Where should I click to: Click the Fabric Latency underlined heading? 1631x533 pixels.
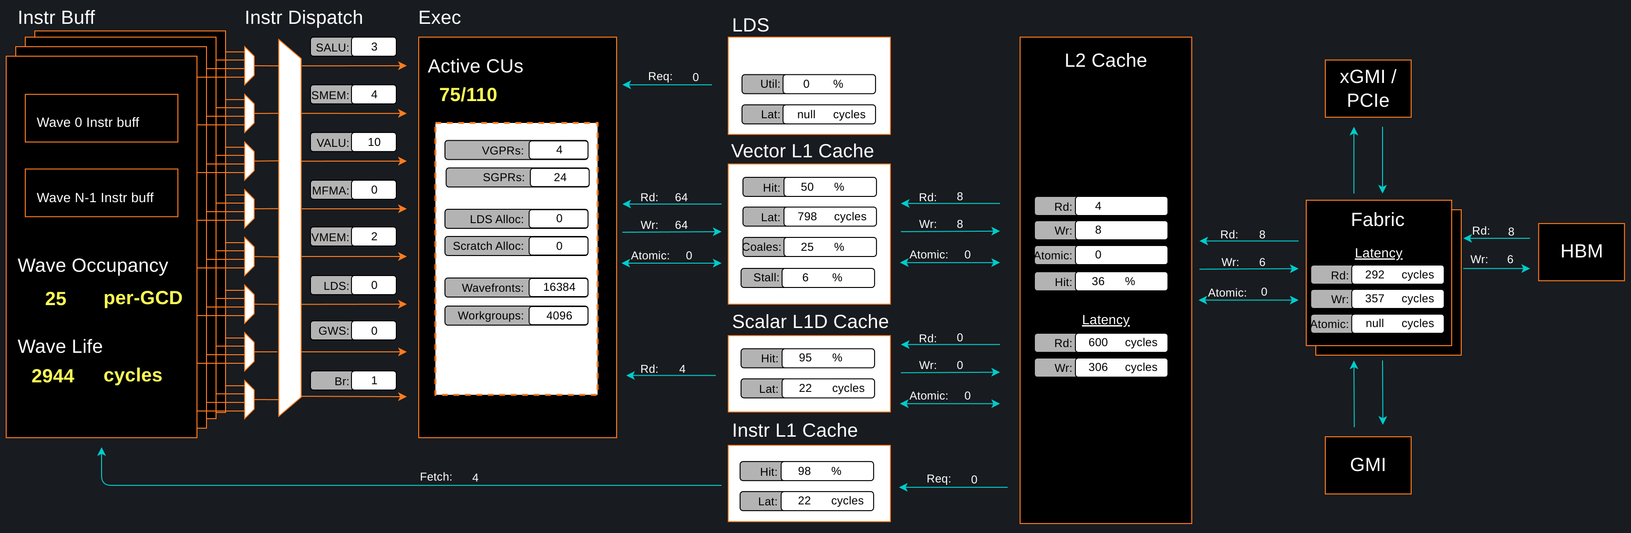[1378, 253]
